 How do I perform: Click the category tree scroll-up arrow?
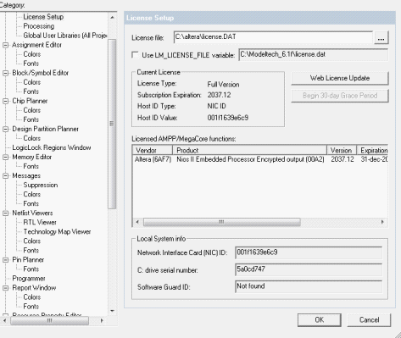(x=112, y=18)
